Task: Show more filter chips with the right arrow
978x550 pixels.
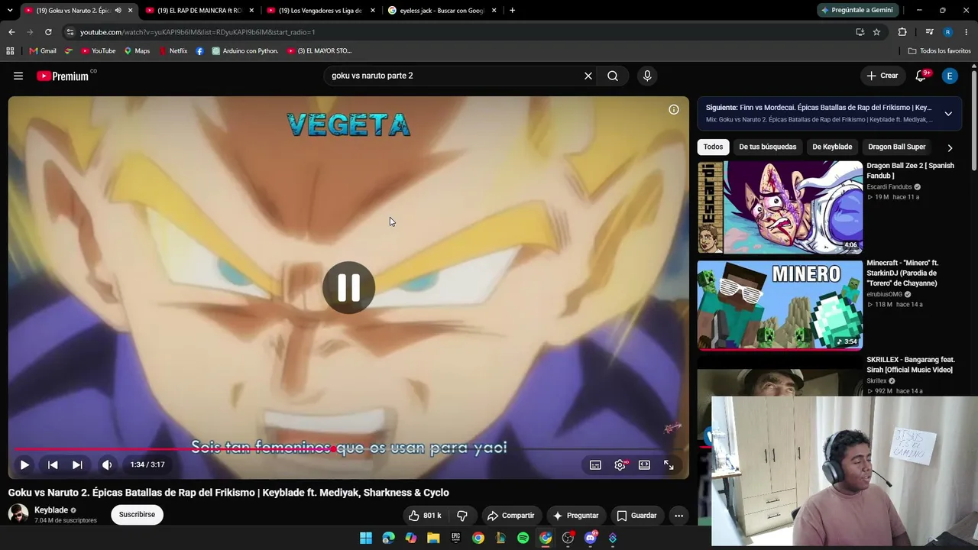Action: pos(950,147)
